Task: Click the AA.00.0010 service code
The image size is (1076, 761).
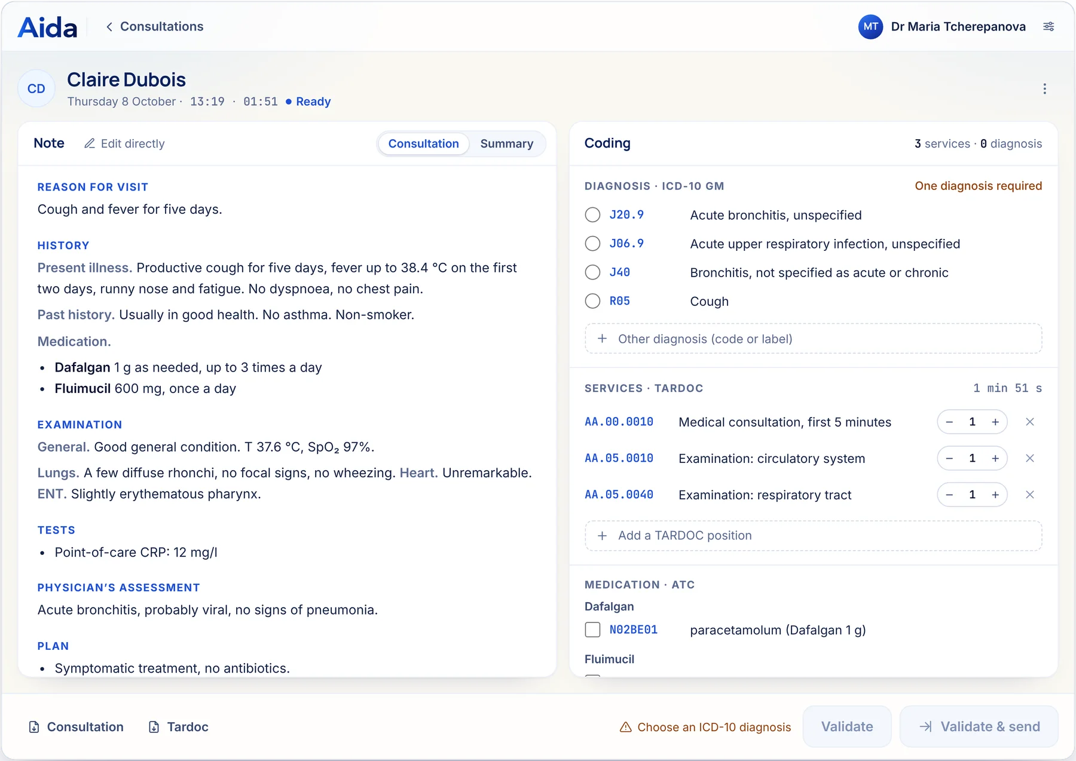Action: [x=619, y=422]
